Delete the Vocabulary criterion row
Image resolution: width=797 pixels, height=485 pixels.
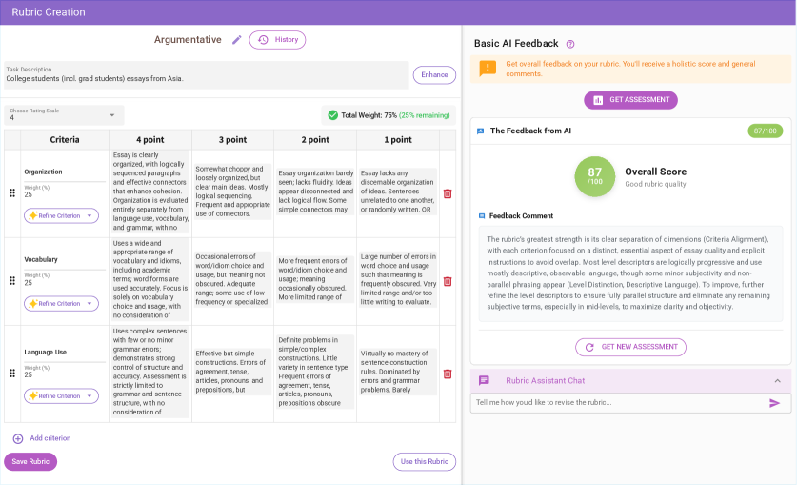448,281
